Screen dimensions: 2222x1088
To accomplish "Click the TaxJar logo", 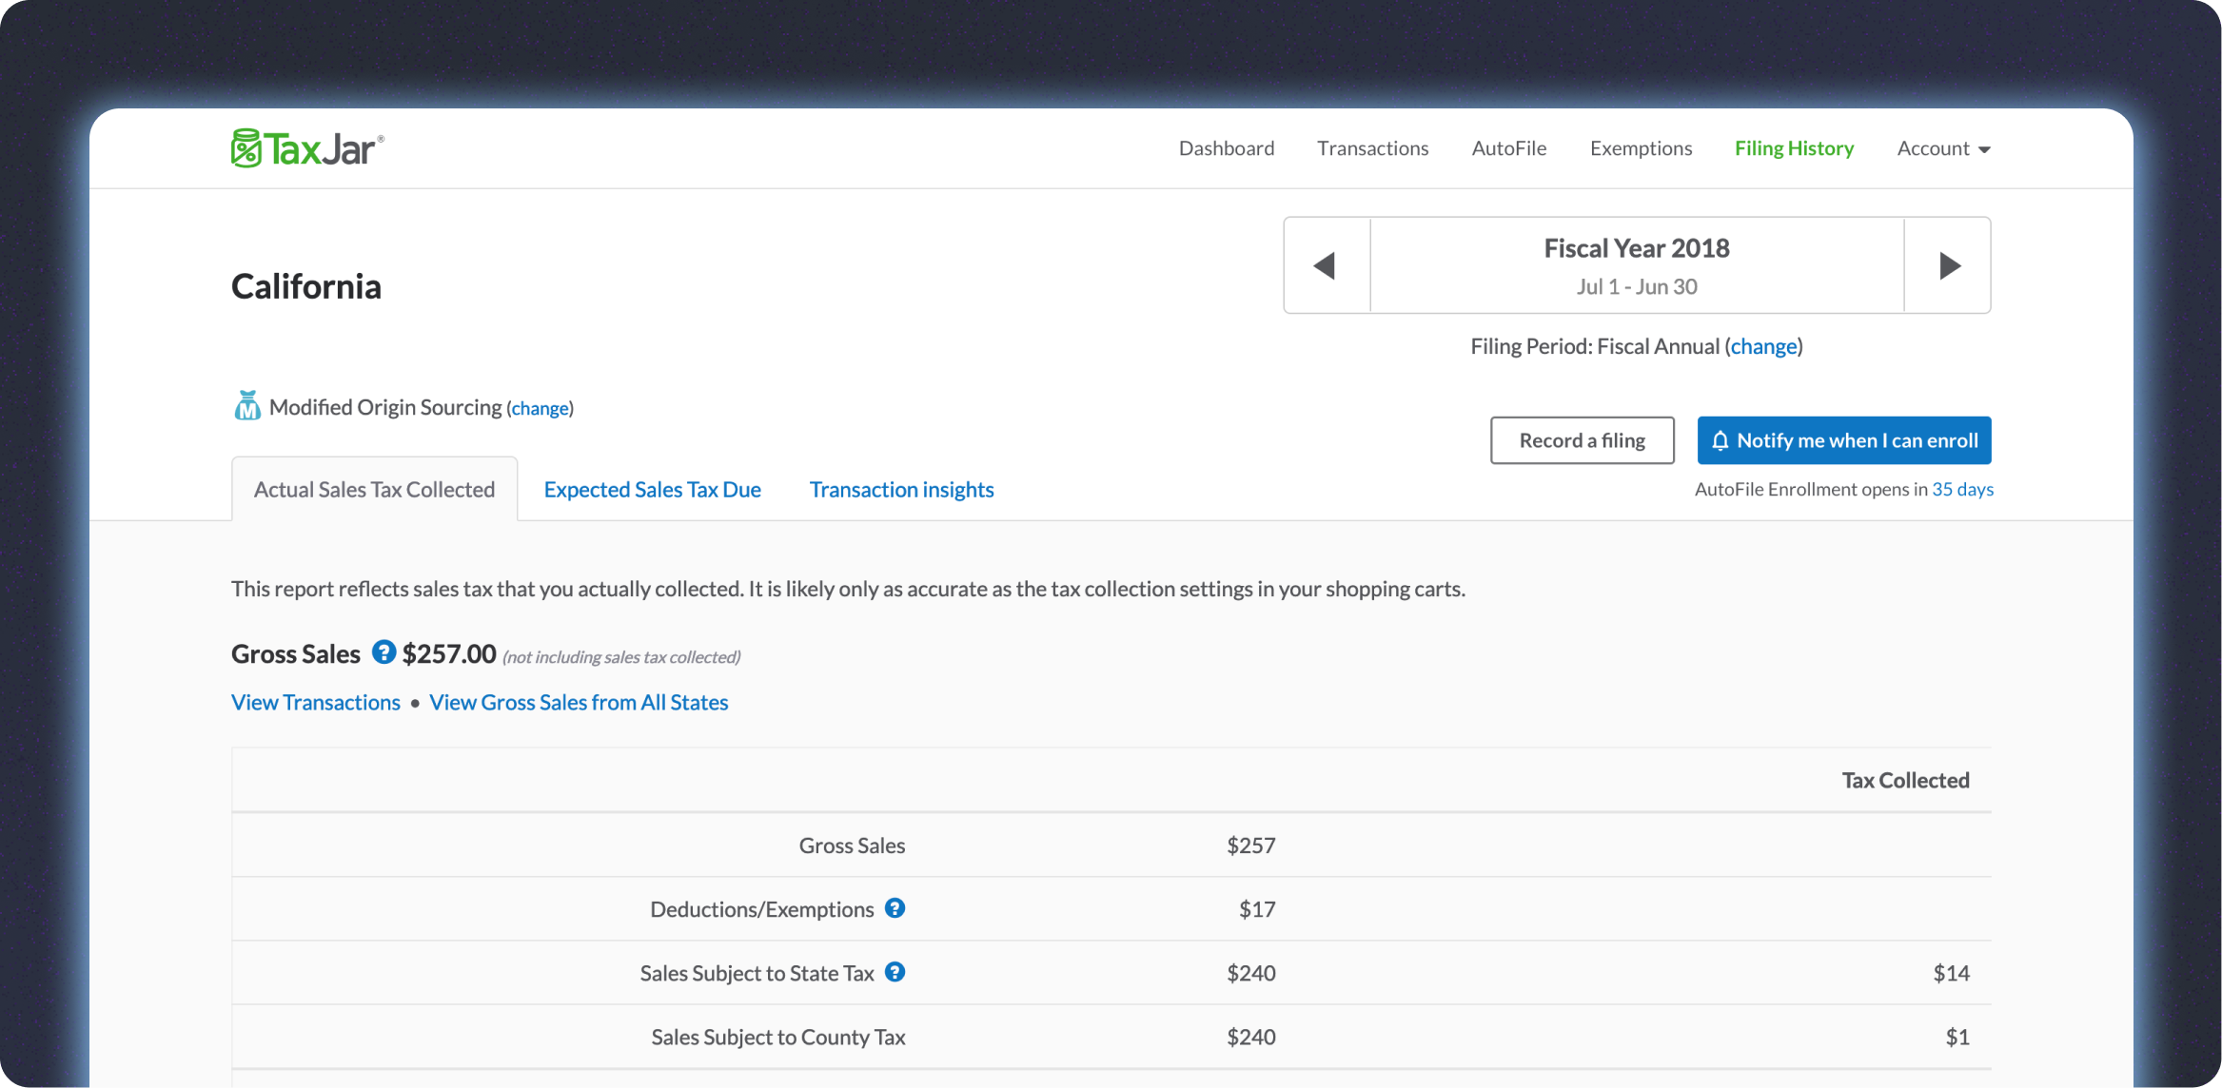I will (x=307, y=148).
